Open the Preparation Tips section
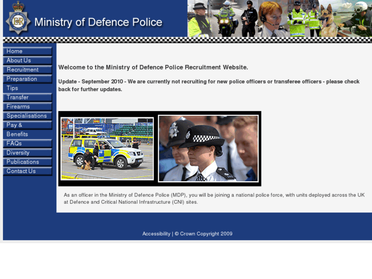This screenshot has height=279, width=372. point(28,83)
